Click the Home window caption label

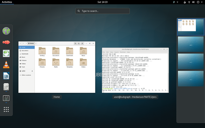pyautogui.click(x=57, y=97)
